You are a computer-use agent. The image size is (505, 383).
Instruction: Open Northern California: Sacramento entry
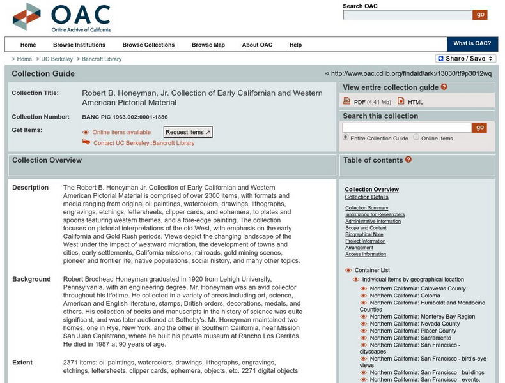pyautogui.click(x=410, y=338)
